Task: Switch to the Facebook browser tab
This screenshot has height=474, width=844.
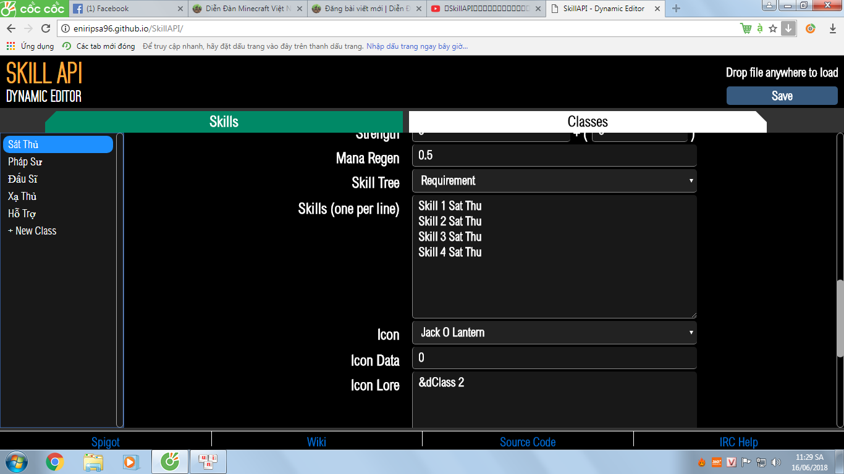Action: [x=129, y=9]
